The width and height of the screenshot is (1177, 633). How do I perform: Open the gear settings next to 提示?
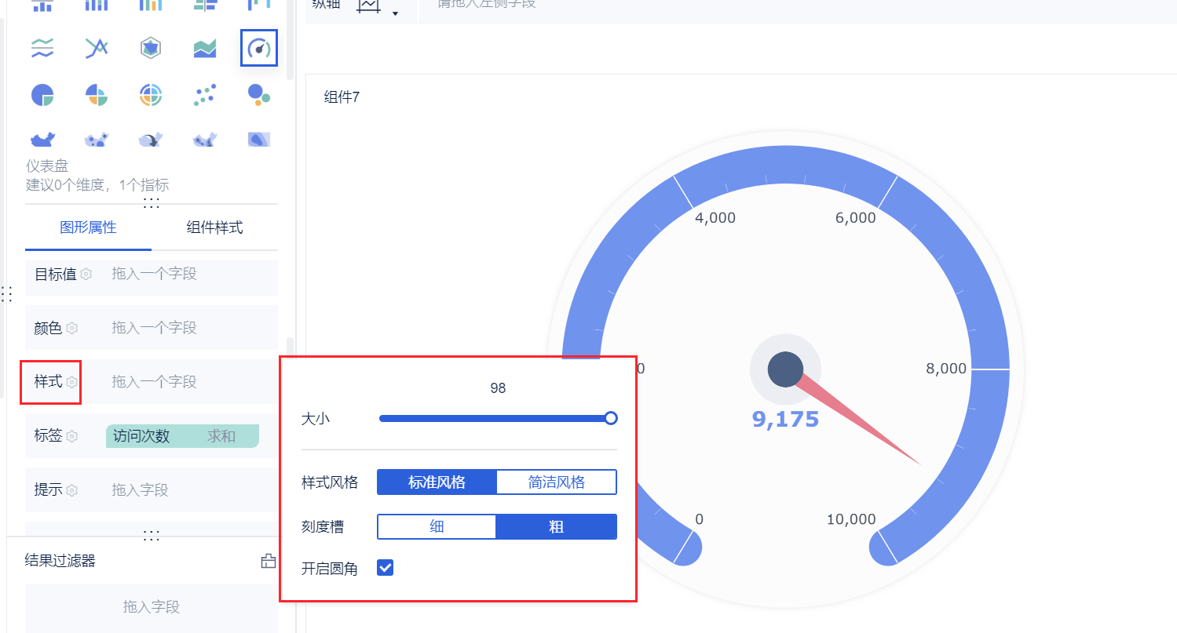(x=71, y=490)
